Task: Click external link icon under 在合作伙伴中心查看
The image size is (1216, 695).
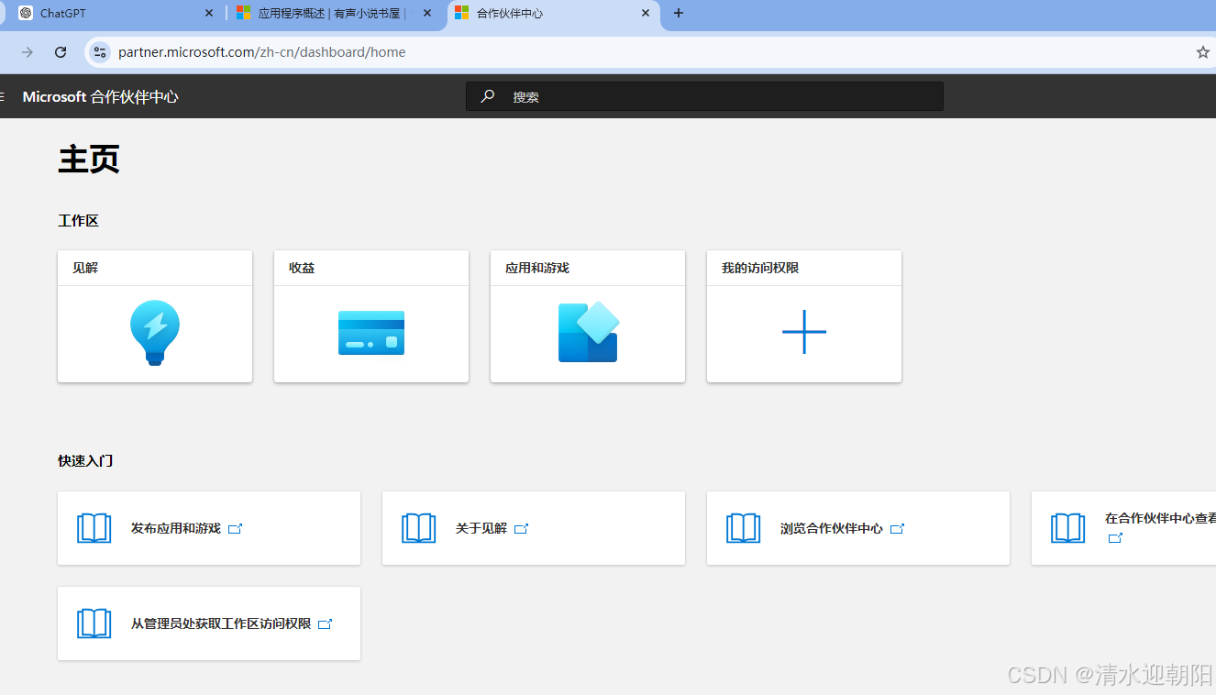Action: pyautogui.click(x=1115, y=538)
